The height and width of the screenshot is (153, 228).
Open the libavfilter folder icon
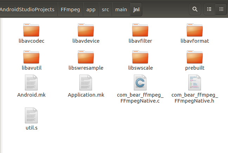pos(140,30)
